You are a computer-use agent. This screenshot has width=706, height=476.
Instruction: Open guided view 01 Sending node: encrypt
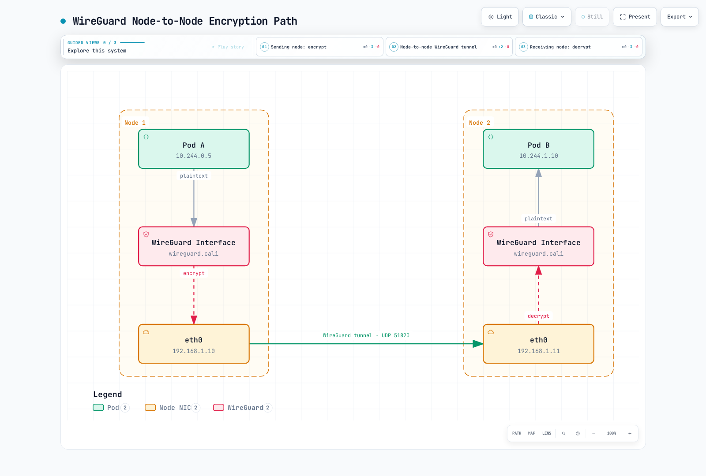point(319,47)
